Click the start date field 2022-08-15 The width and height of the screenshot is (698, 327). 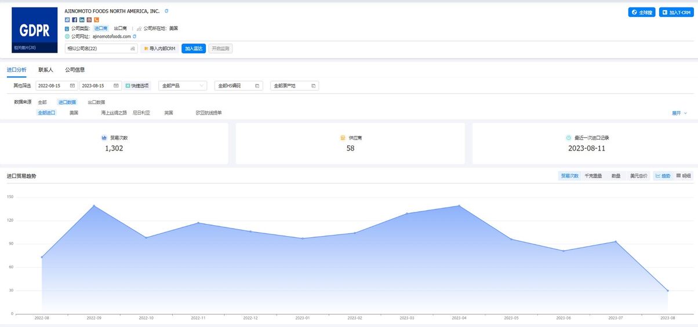56,86
